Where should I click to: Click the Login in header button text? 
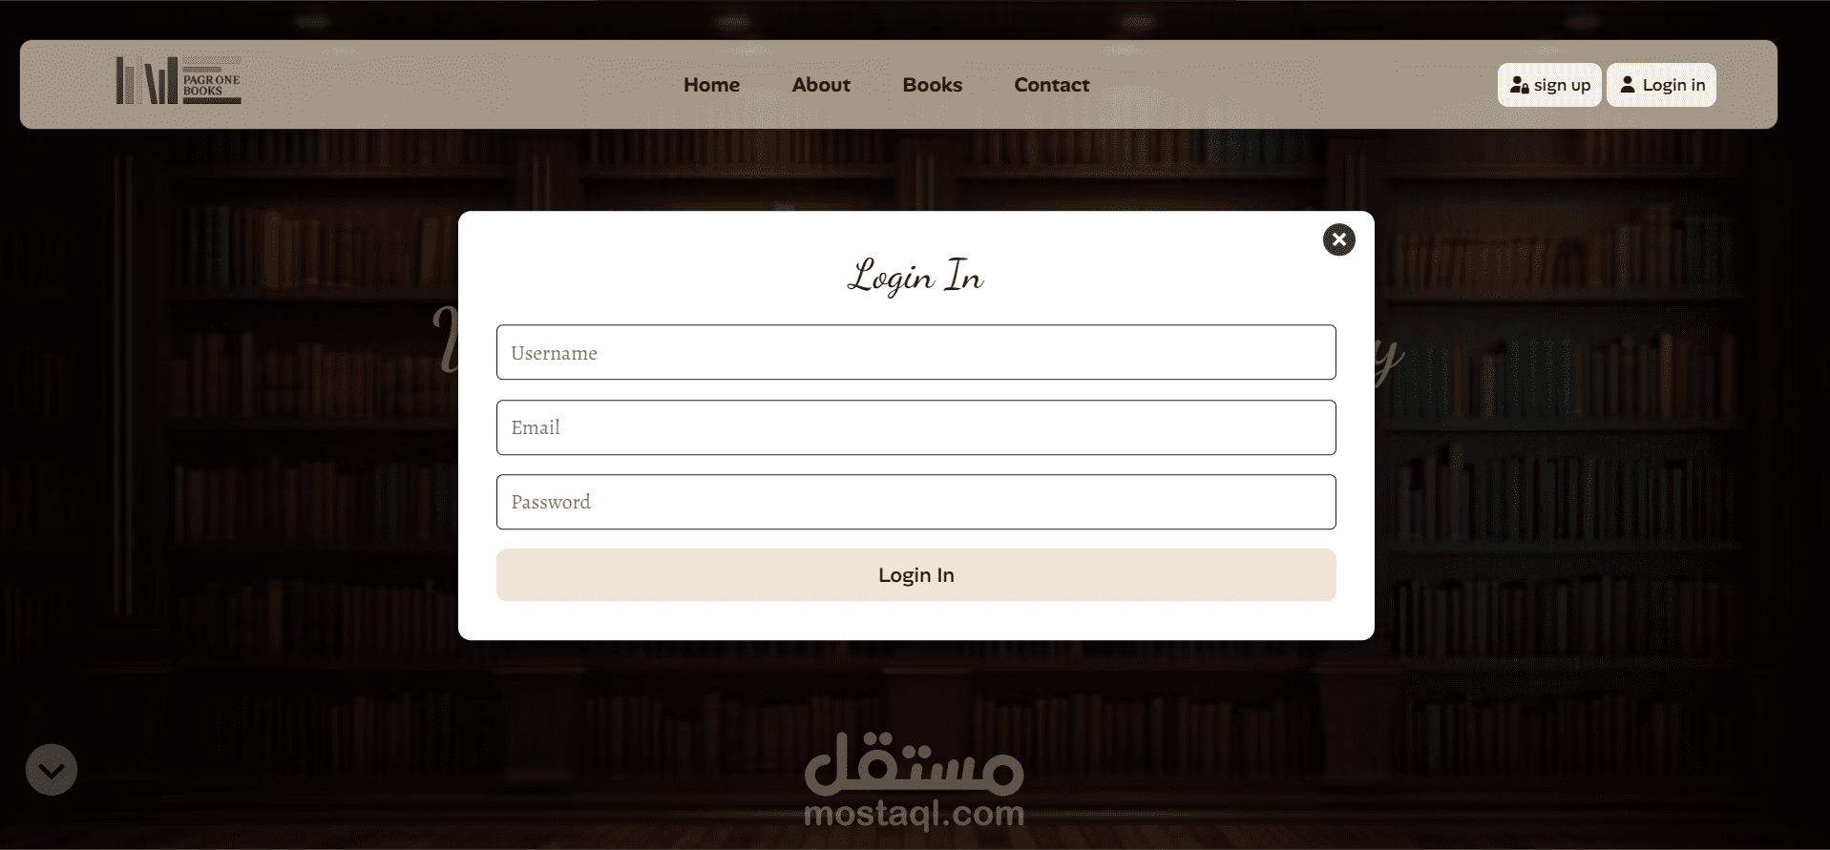pyautogui.click(x=1673, y=85)
